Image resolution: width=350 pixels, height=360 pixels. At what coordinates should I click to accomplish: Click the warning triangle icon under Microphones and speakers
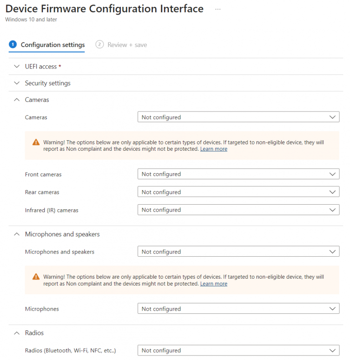(x=36, y=277)
